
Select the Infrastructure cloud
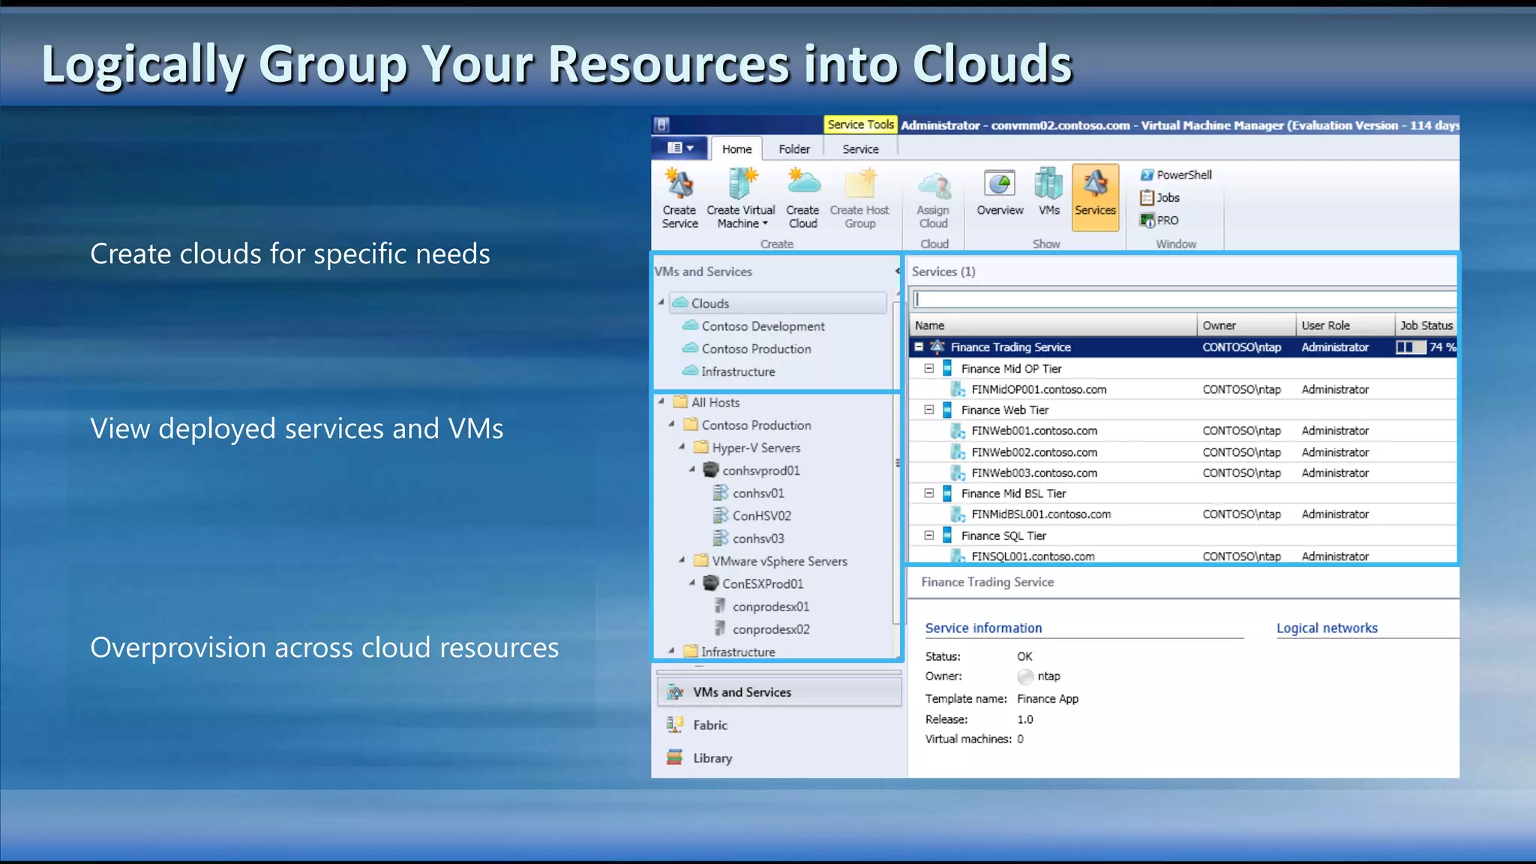pos(729,371)
